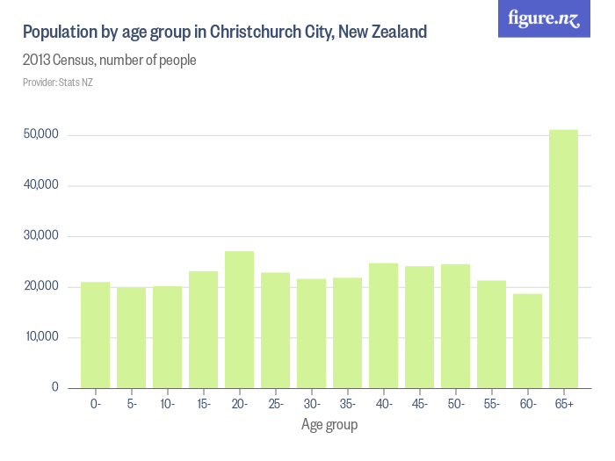Click the figure.nz logo
This screenshot has height=461, width=615.
[544, 18]
